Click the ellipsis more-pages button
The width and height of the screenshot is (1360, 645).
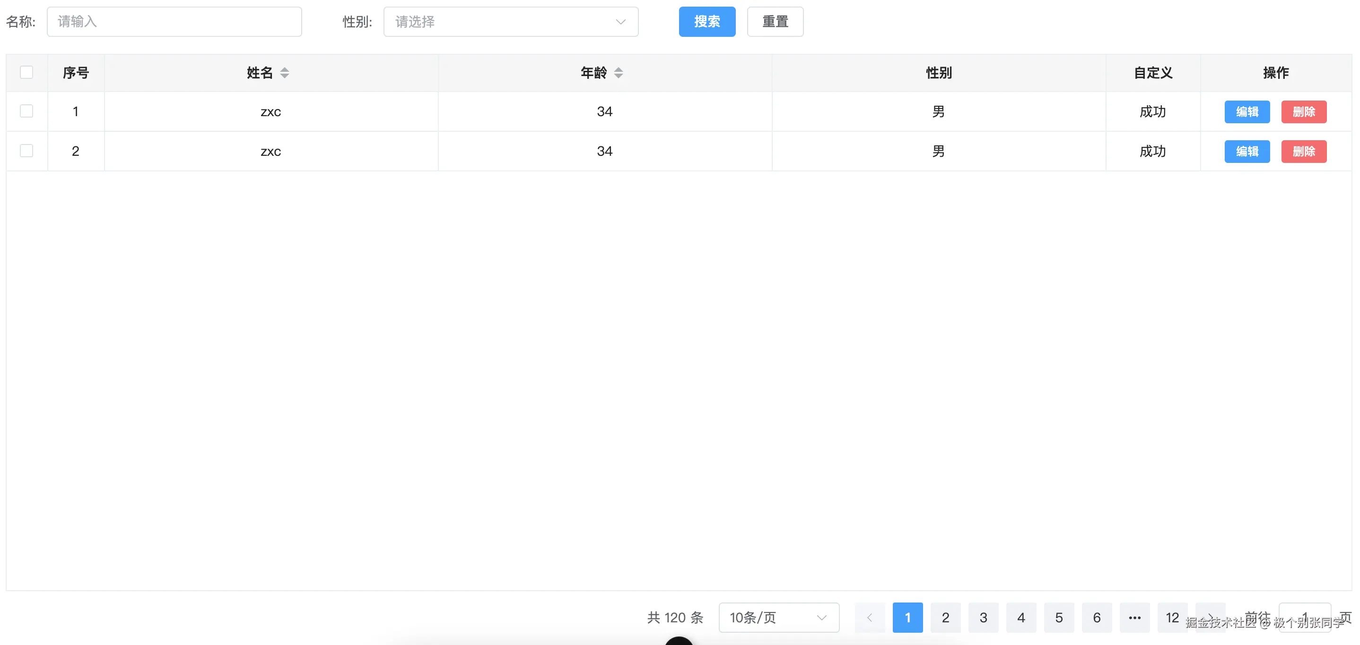(1134, 618)
